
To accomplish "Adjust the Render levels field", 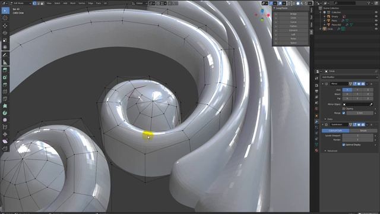I will 357,140.
